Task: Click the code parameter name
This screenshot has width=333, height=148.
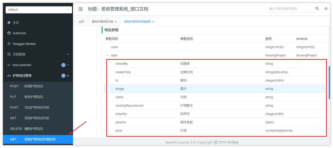Action: click(x=114, y=47)
